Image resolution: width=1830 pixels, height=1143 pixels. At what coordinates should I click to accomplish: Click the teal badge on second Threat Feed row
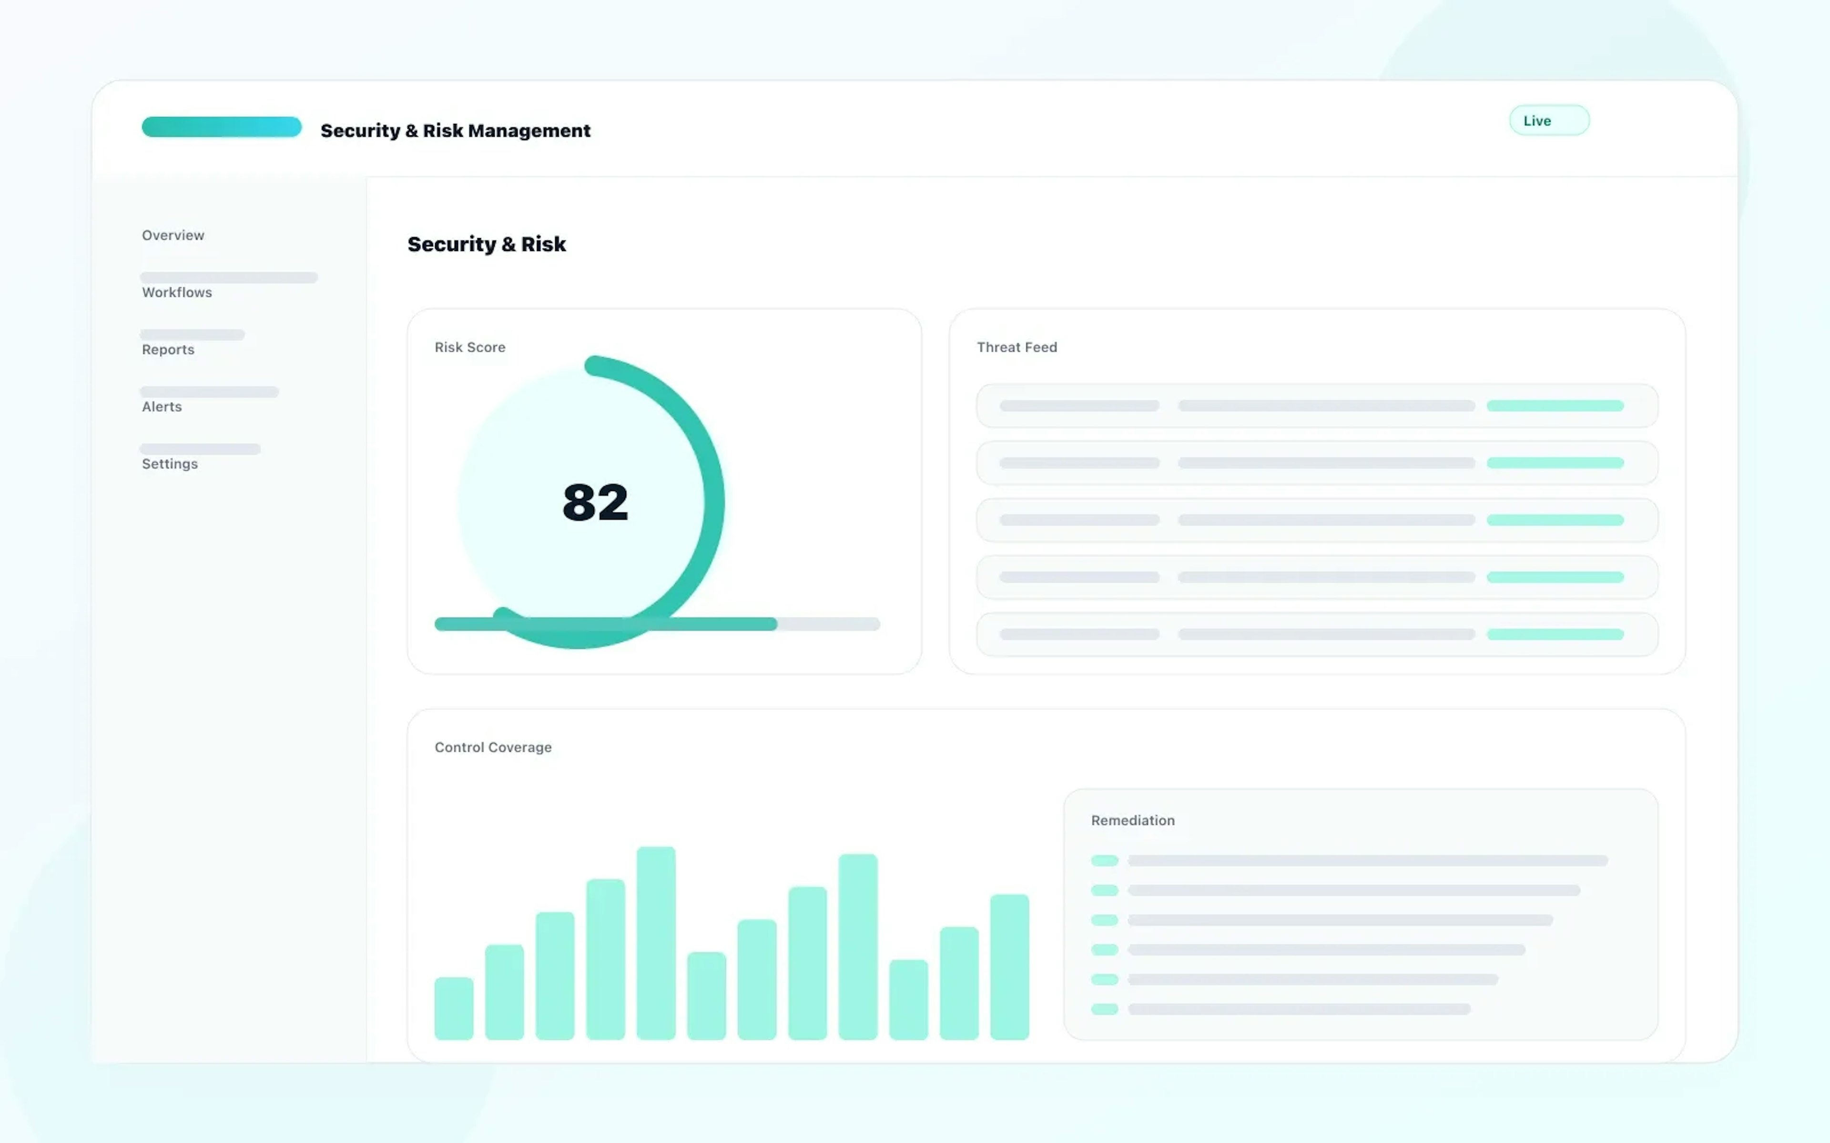[x=1555, y=462]
